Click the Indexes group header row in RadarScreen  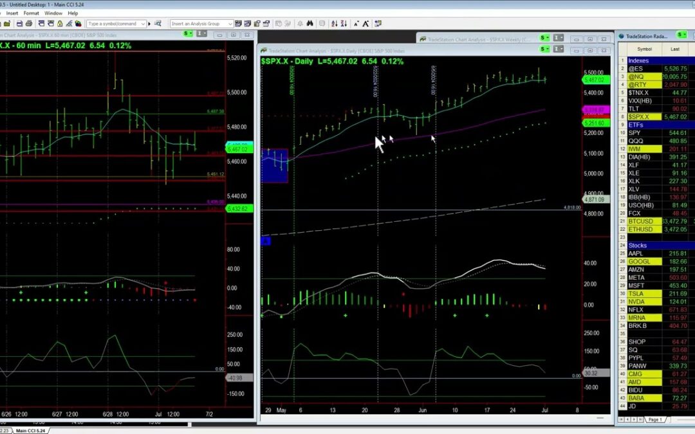tap(656, 60)
